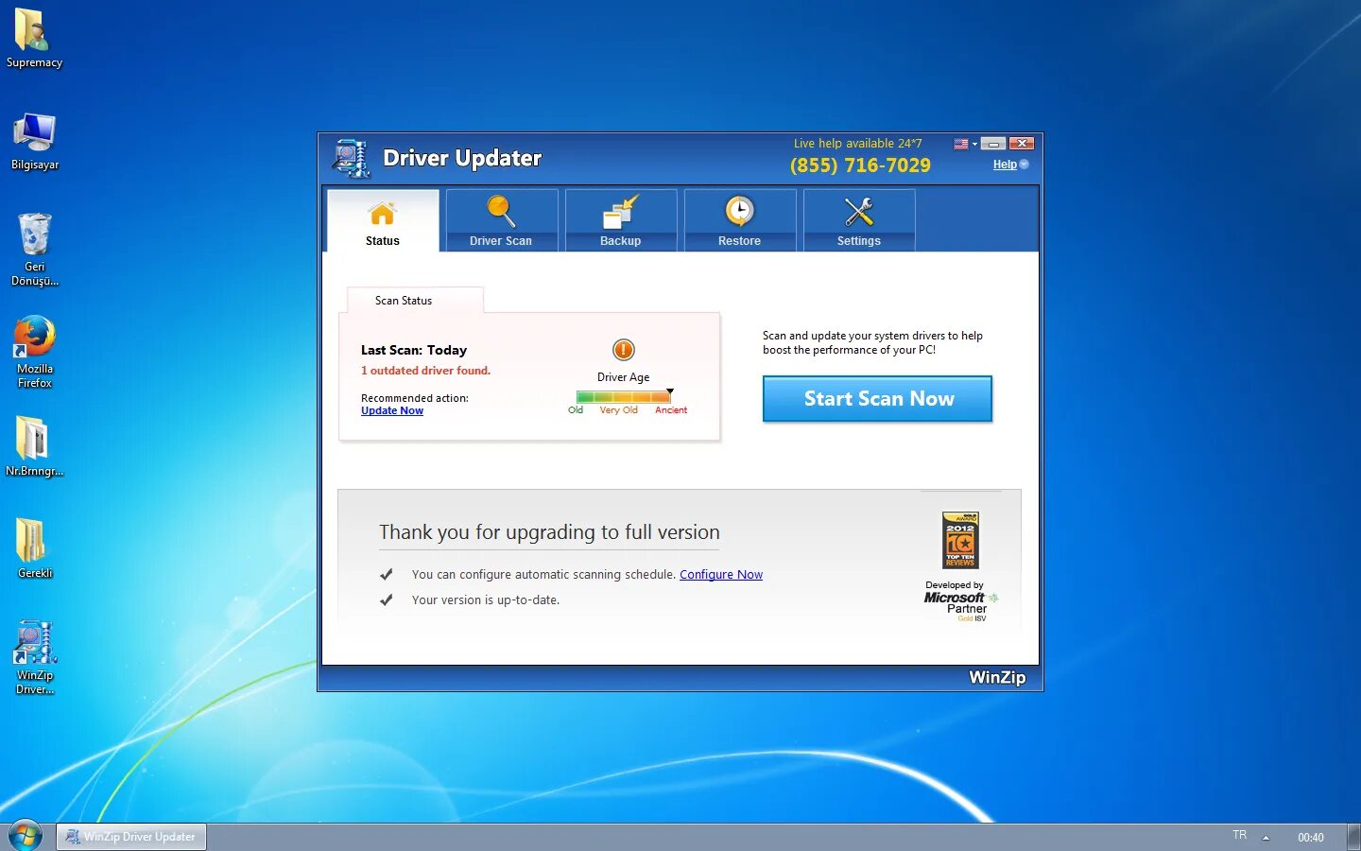1361x851 pixels.
Task: Select the Supremacy folder desktop icon
Action: pos(34,38)
